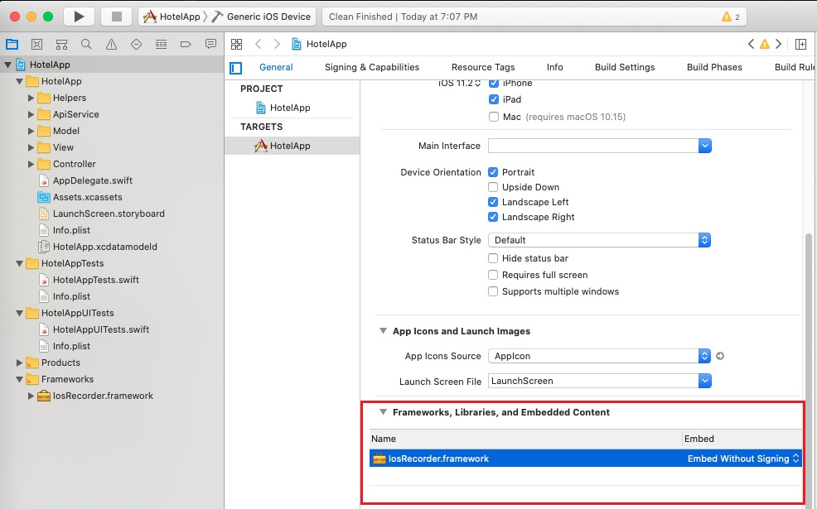Open AppDelegate.swift in the navigator

coord(92,180)
